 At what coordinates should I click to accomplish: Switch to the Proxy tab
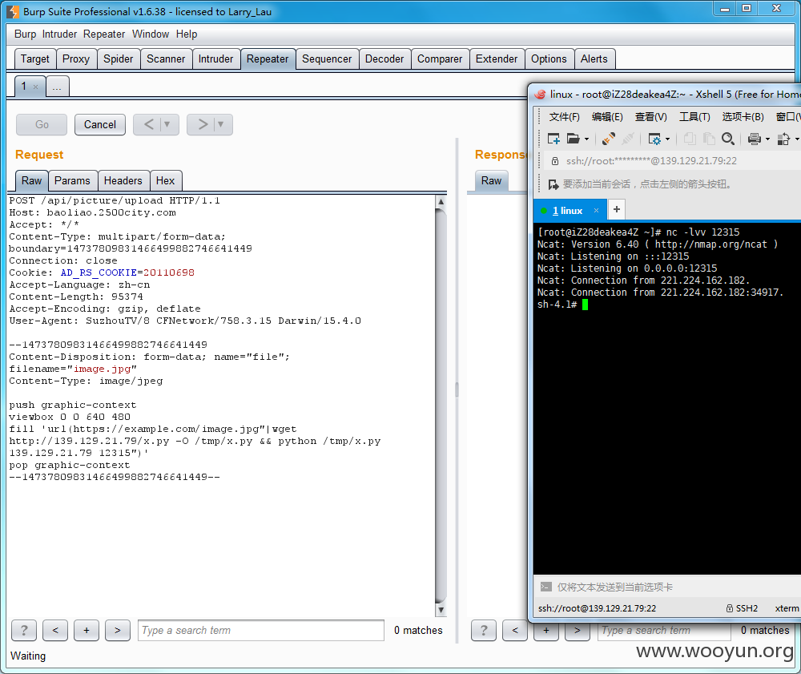[75, 59]
